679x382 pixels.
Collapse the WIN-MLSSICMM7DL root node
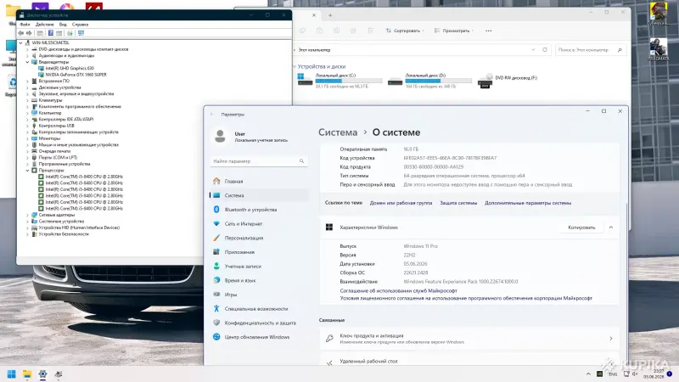click(20, 43)
